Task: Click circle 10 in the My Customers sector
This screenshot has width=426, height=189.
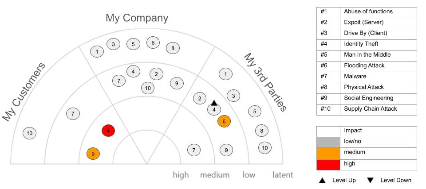Action: 30,133
